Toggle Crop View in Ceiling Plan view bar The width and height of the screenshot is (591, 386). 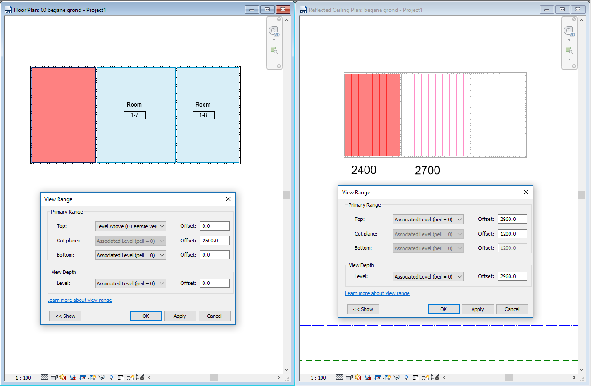coord(378,377)
